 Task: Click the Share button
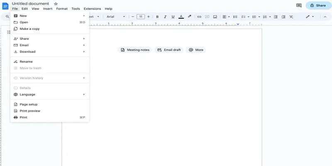(x=318, y=5)
